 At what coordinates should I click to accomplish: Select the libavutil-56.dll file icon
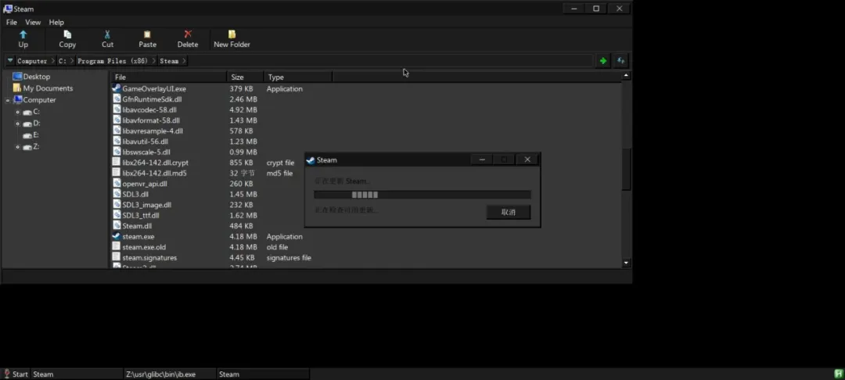click(117, 141)
